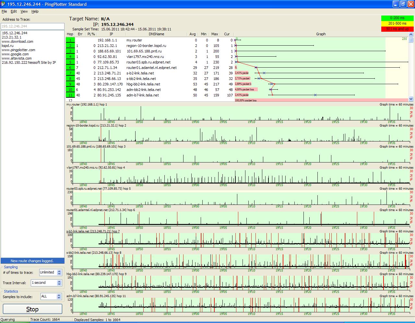The image size is (415, 323).
Task: Click the IP column header
Action: point(111,34)
